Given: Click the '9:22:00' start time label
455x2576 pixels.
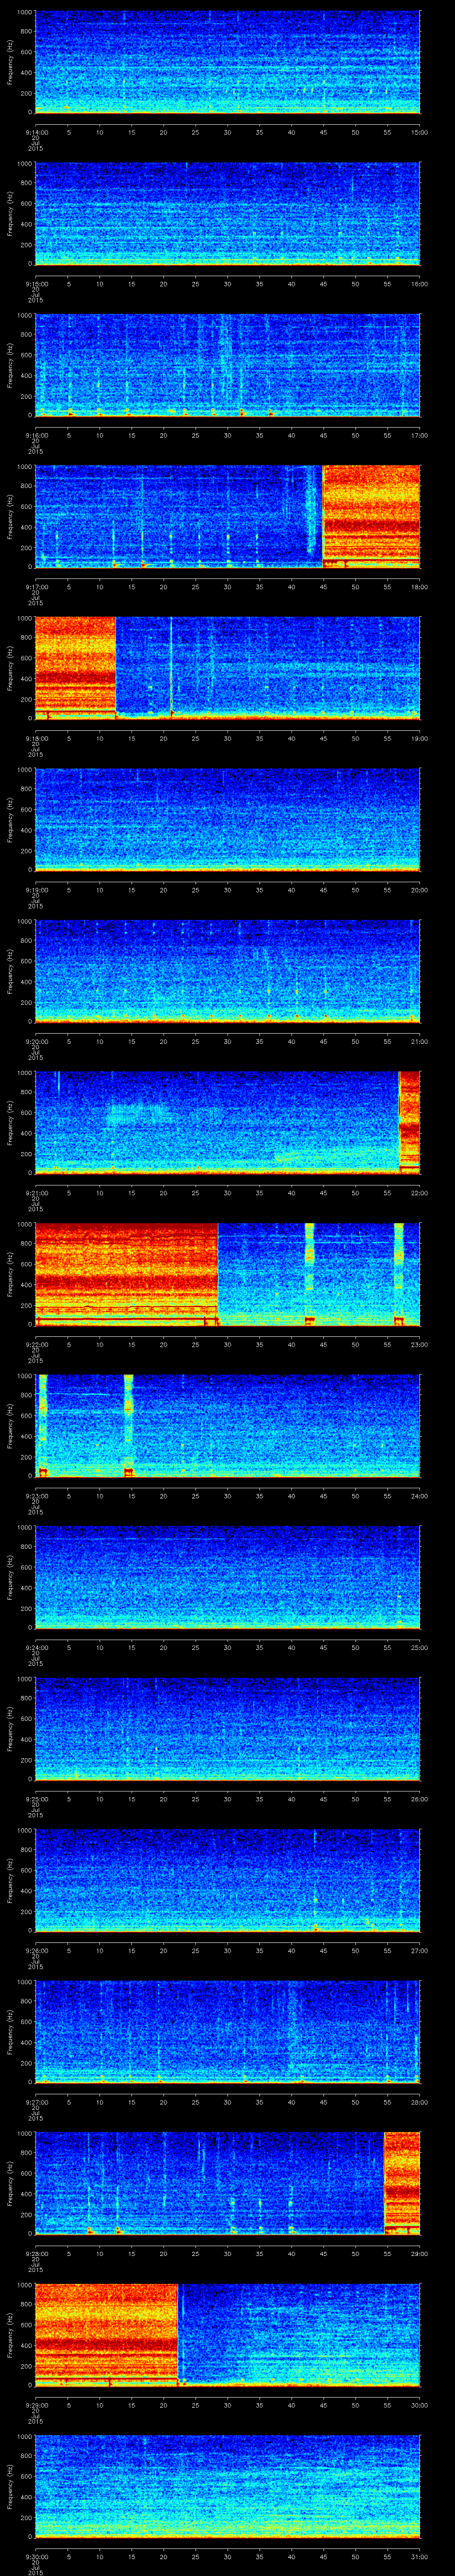Looking at the screenshot, I should 35,1344.
